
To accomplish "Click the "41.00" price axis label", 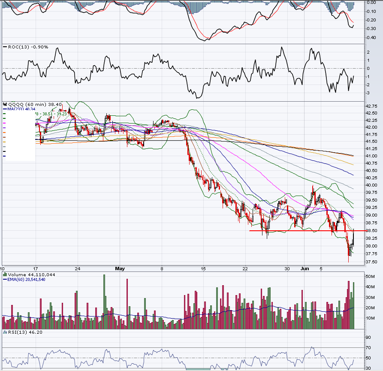I will click(x=371, y=156).
